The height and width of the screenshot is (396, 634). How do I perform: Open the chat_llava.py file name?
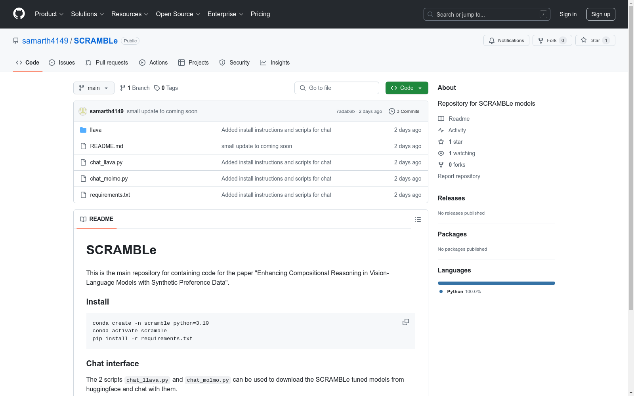[106, 162]
